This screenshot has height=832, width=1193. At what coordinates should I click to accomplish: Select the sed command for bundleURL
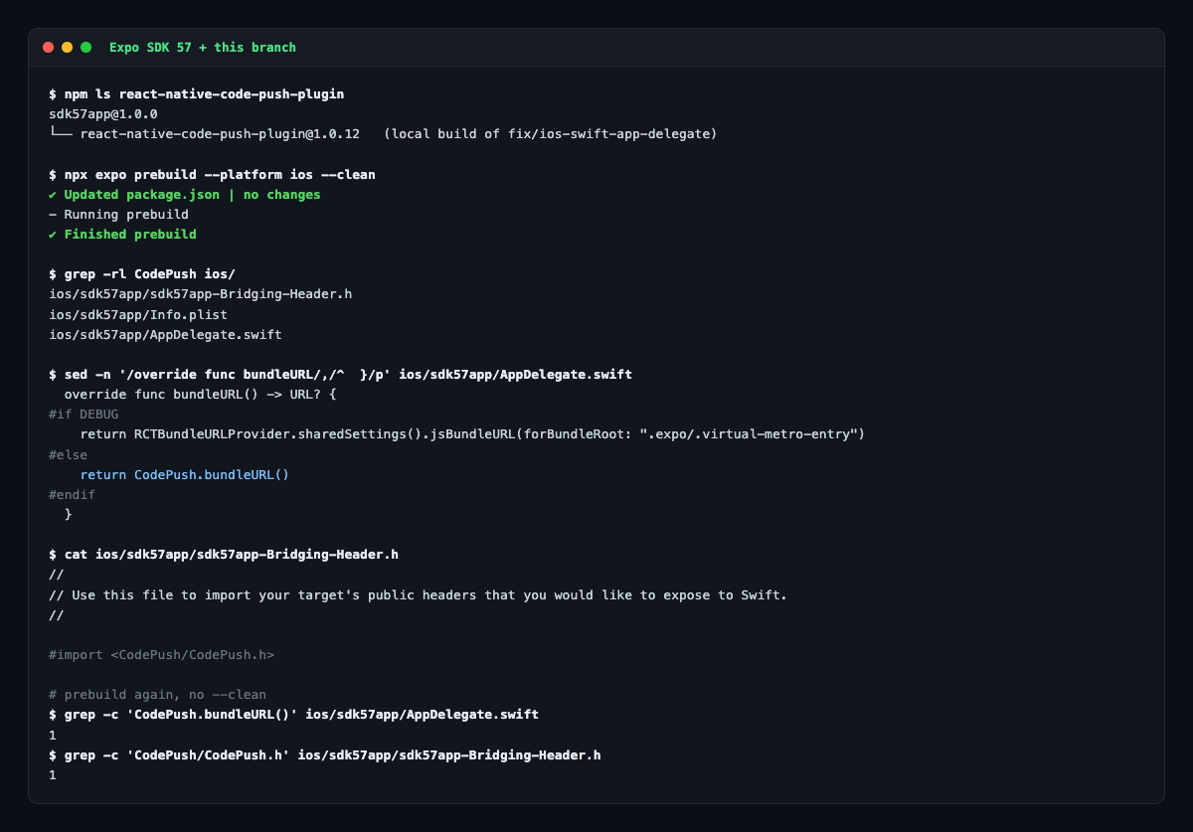tap(340, 374)
